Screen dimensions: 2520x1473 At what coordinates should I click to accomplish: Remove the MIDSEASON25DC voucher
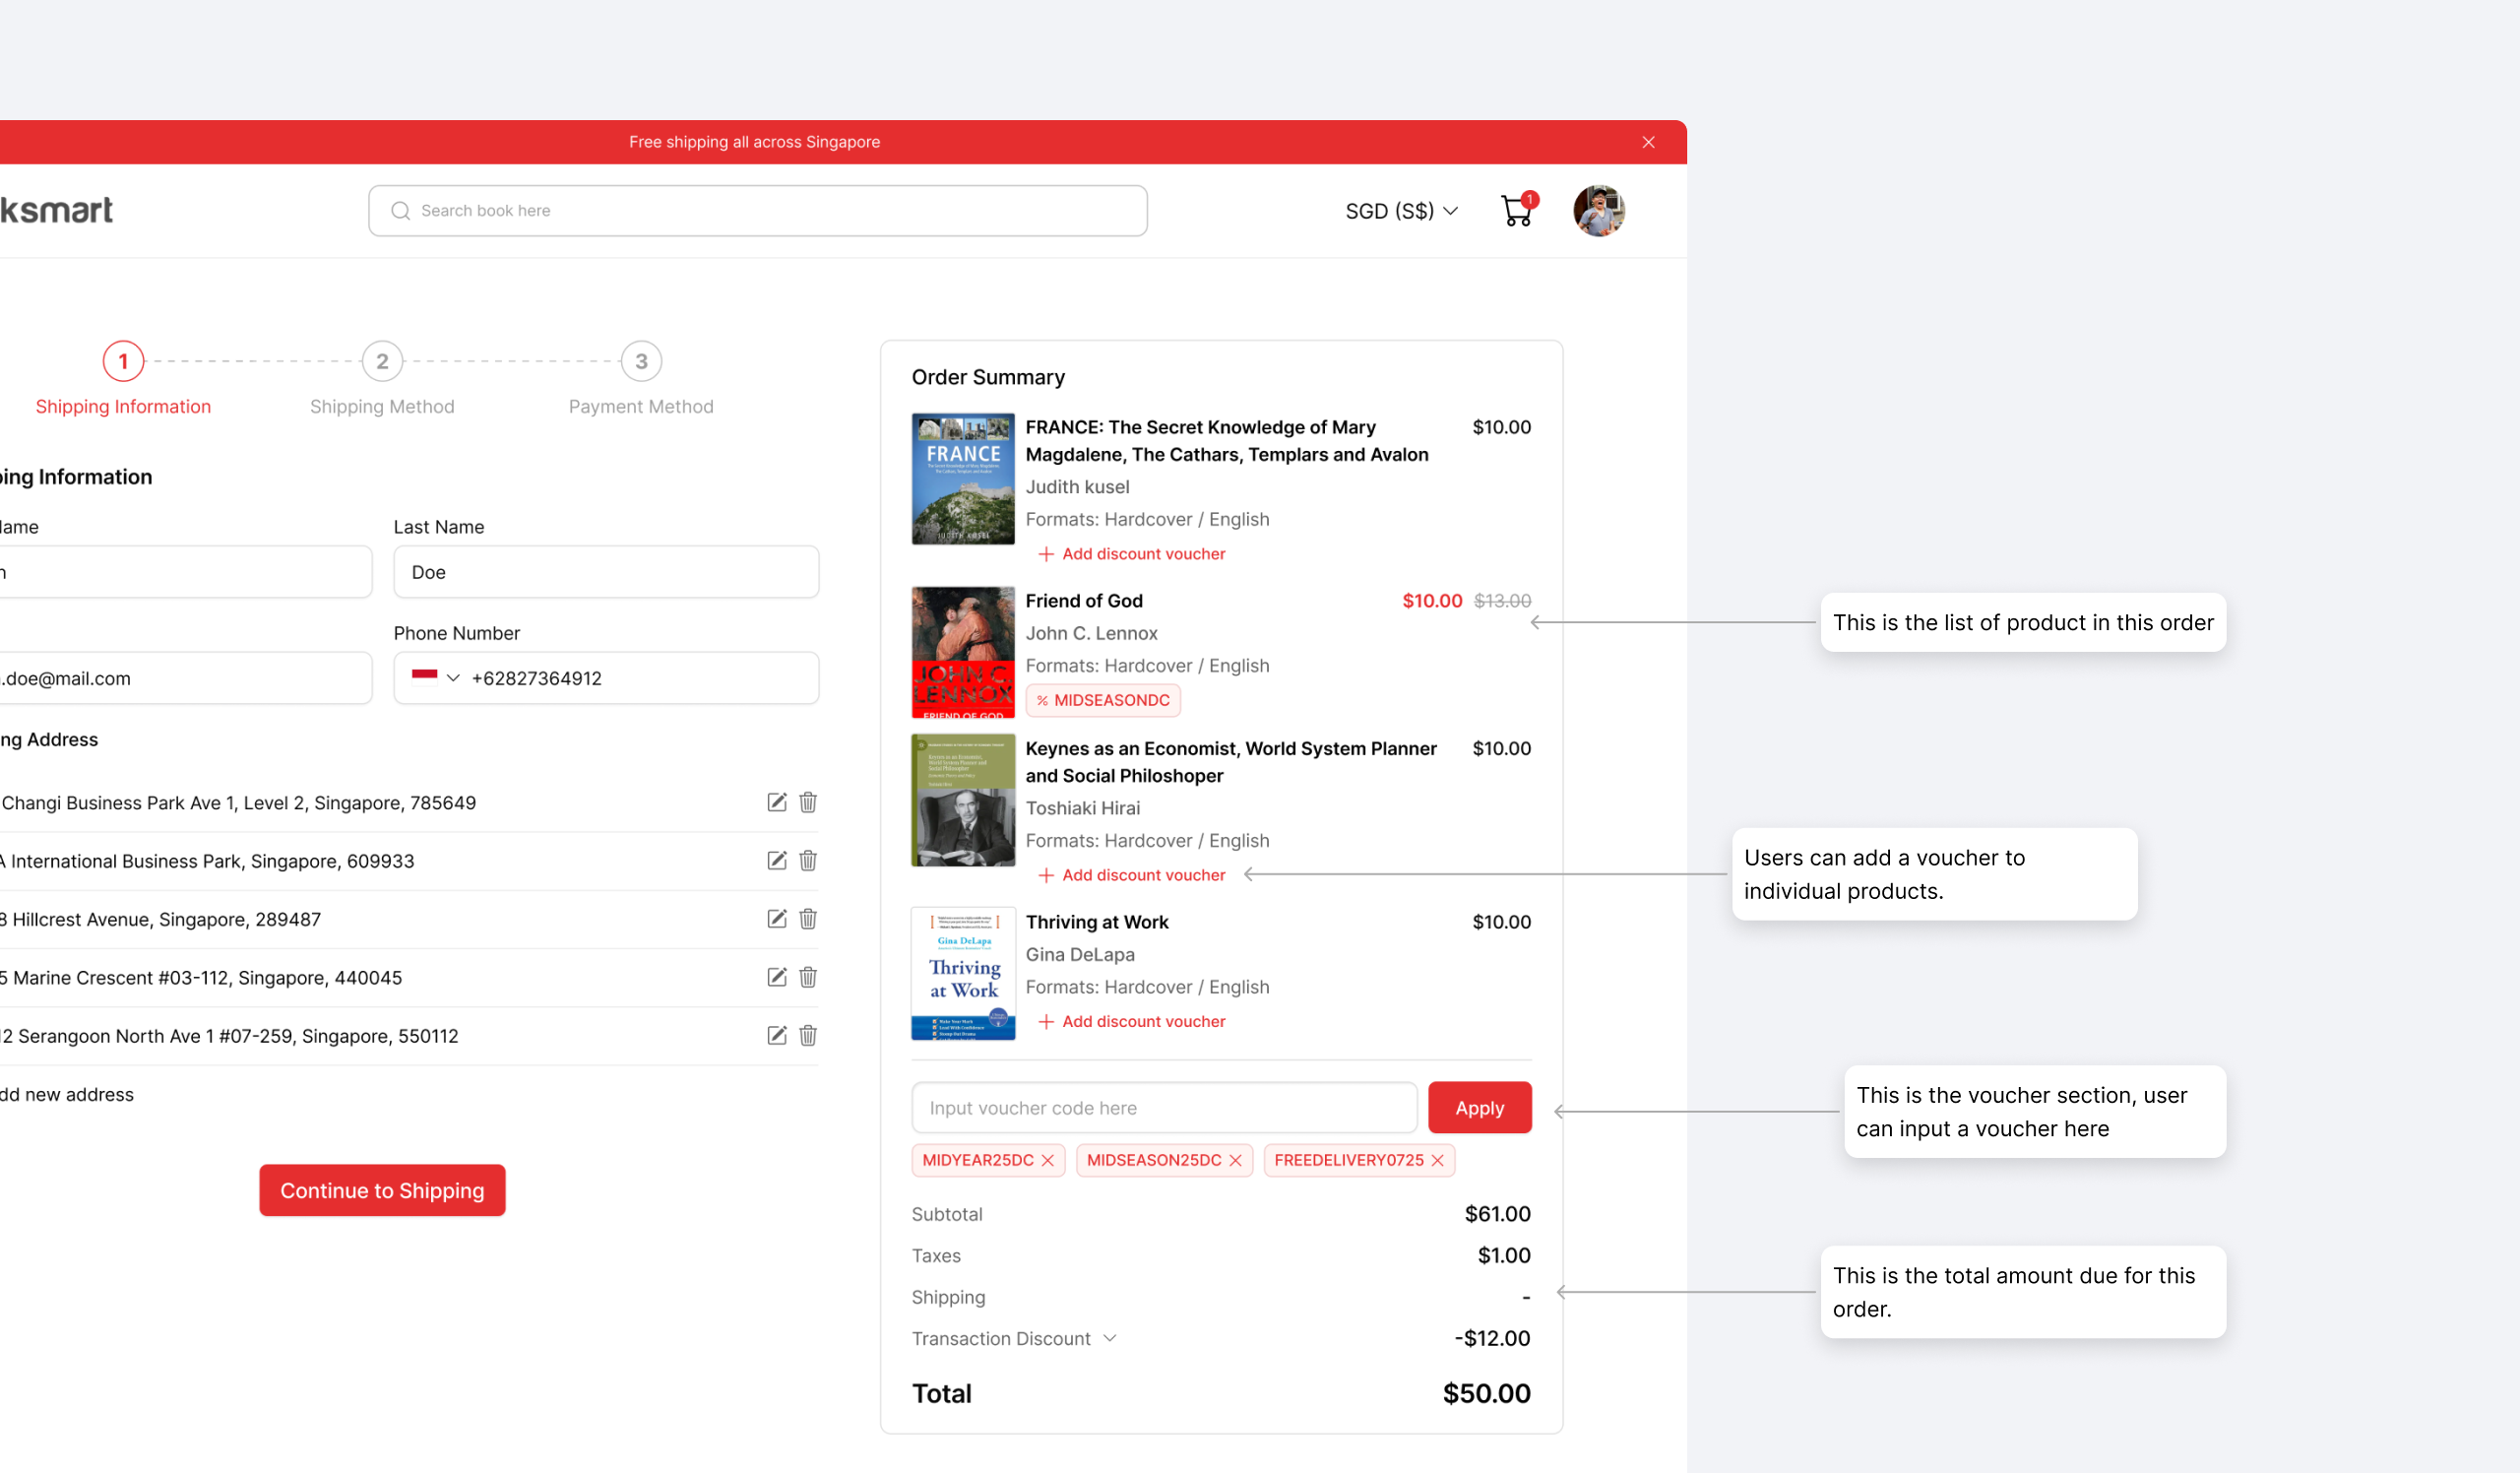coord(1236,1160)
